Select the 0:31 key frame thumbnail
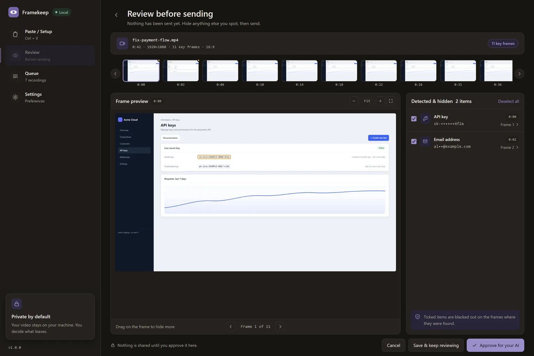Screen dimensions: 534x356 click(458, 71)
